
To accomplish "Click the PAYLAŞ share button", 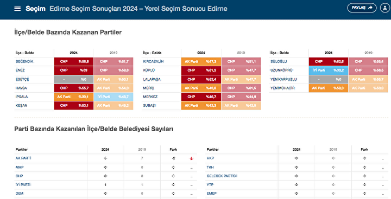I will point(362,8).
